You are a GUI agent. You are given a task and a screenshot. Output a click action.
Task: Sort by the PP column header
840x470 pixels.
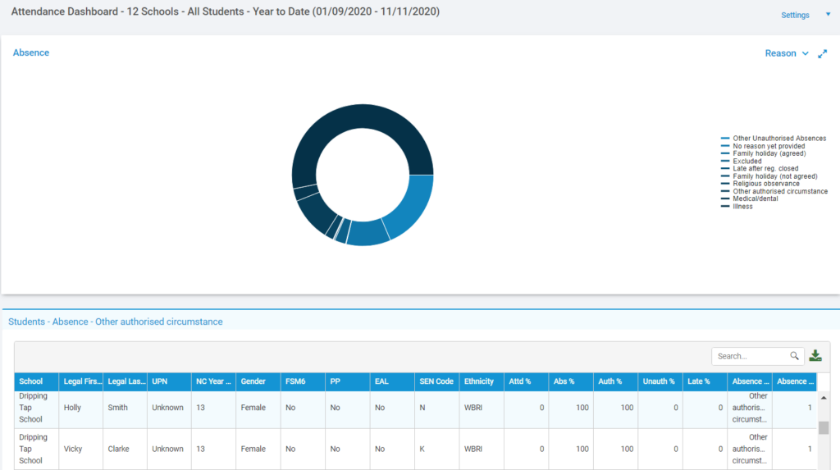coord(347,381)
